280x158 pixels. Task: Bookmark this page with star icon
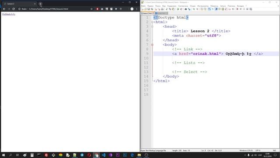[x=91, y=9]
